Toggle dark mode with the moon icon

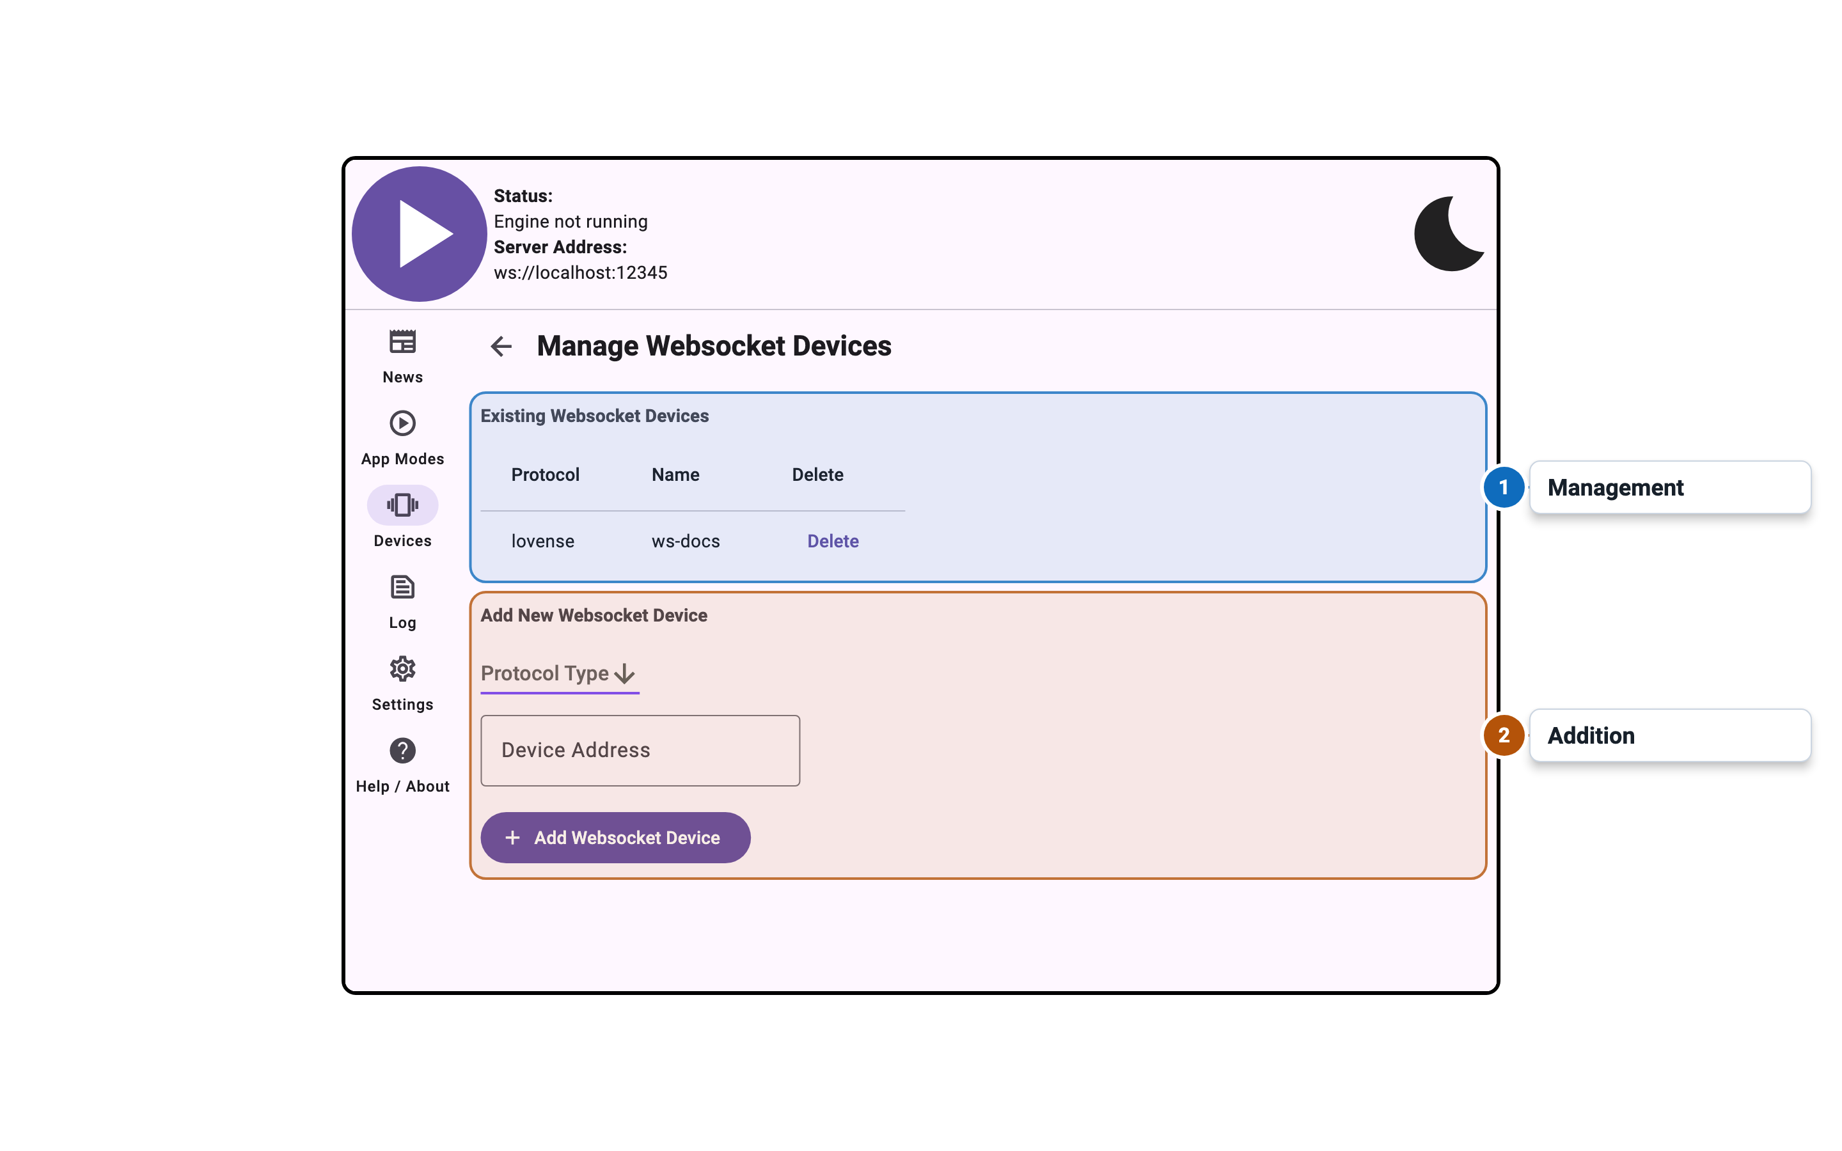pos(1449,233)
